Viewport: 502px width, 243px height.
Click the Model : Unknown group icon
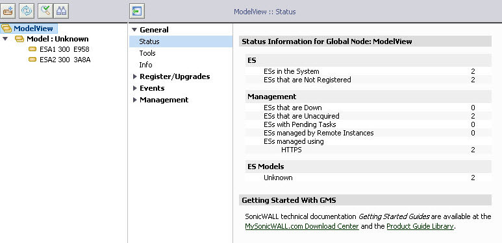19,39
